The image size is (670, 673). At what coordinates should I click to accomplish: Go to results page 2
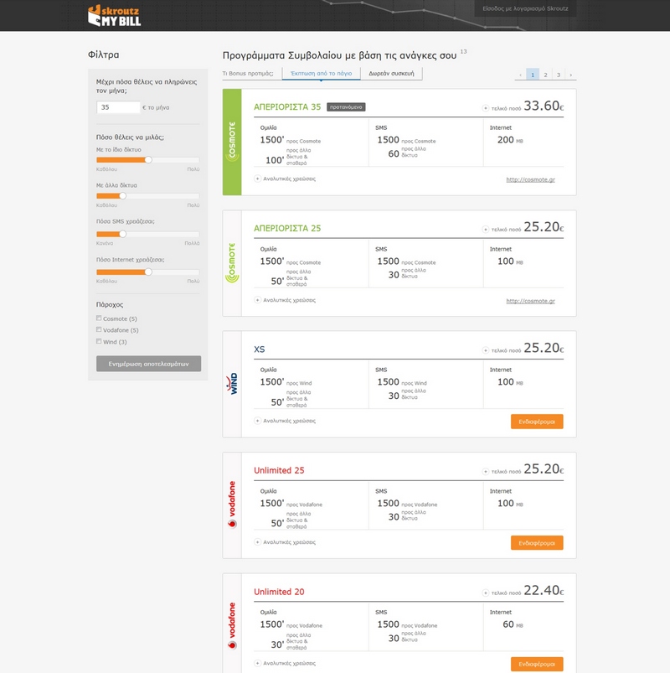click(x=545, y=75)
